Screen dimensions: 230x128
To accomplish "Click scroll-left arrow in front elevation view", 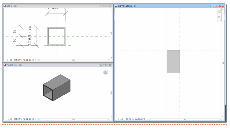I will [39, 60].
